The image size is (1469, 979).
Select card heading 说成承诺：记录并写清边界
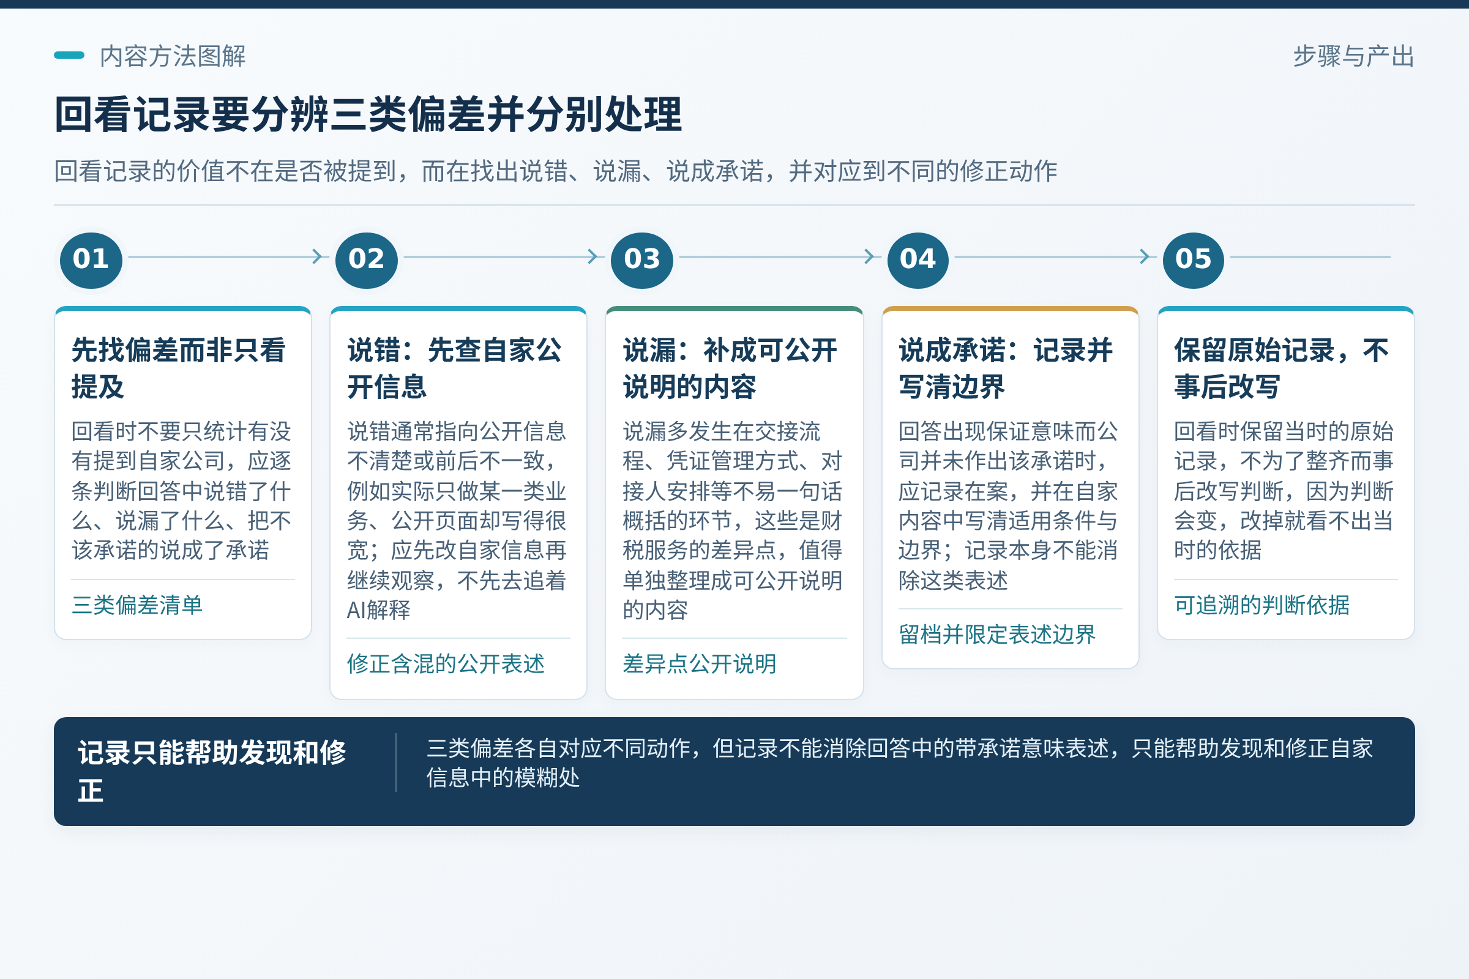click(x=1006, y=368)
